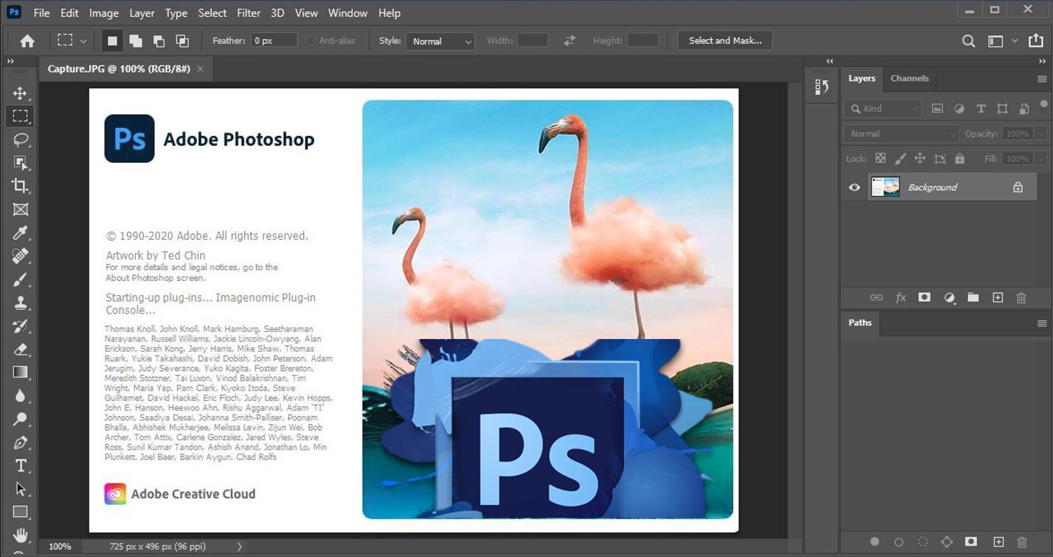The width and height of the screenshot is (1053, 557).
Task: Switch to the Channels tab
Action: 909,78
